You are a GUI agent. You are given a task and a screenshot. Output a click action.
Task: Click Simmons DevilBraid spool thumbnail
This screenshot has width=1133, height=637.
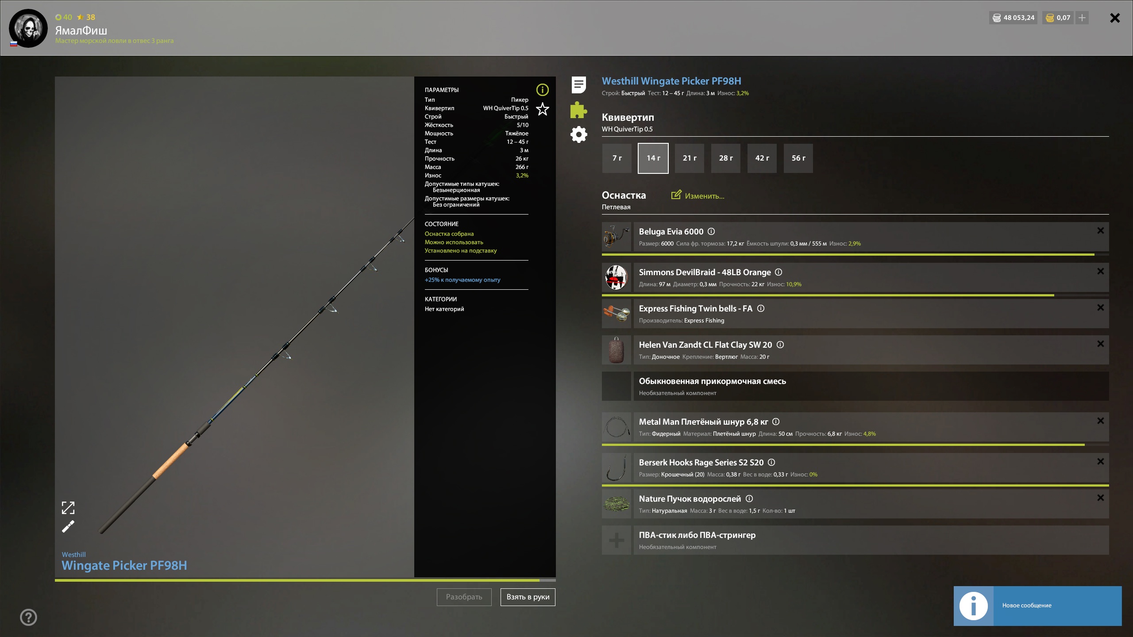click(x=617, y=277)
